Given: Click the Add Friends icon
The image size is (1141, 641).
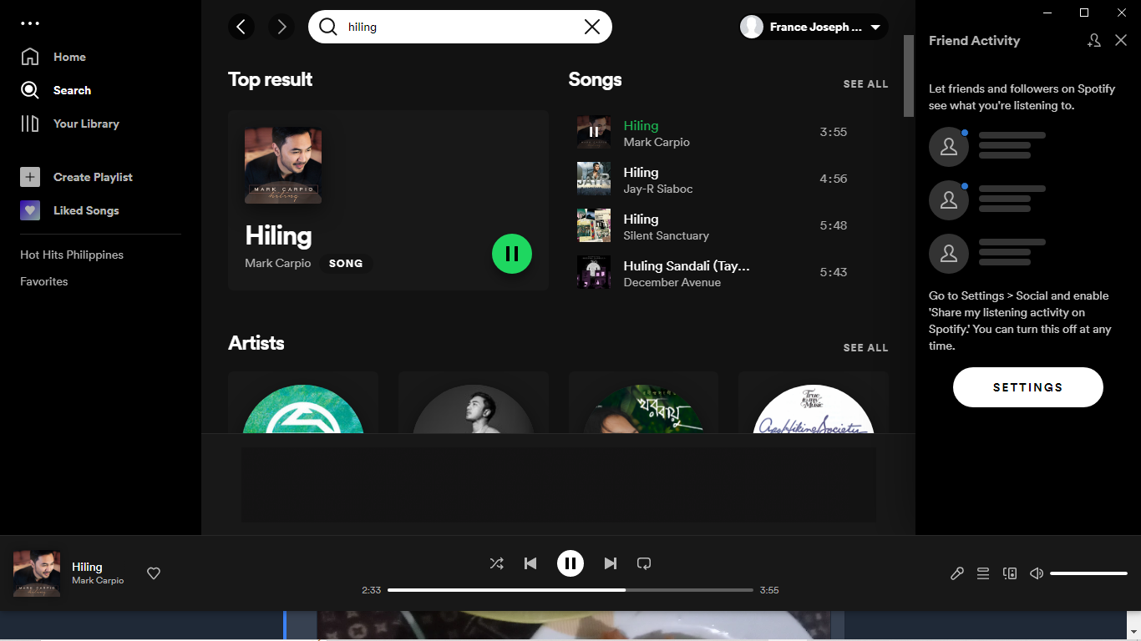Looking at the screenshot, I should click(1094, 40).
